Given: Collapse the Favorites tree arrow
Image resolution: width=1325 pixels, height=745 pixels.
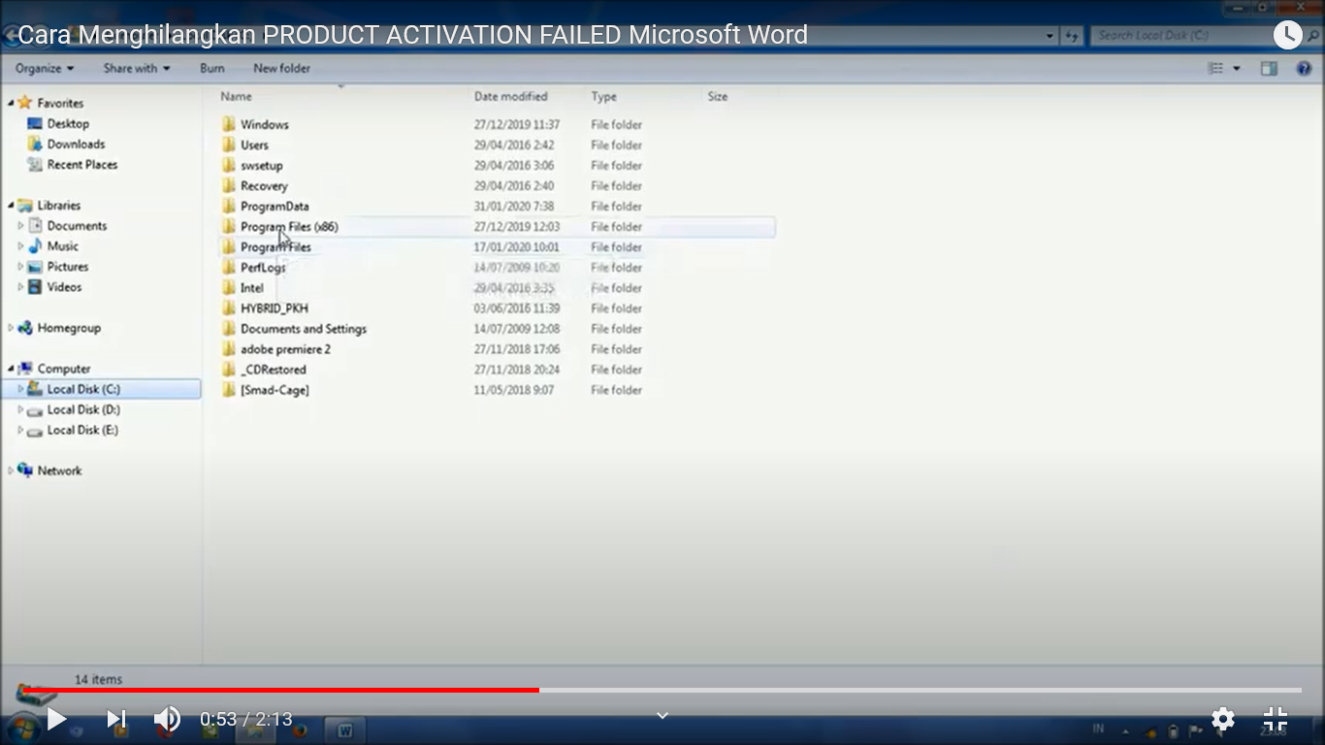Looking at the screenshot, I should point(11,103).
